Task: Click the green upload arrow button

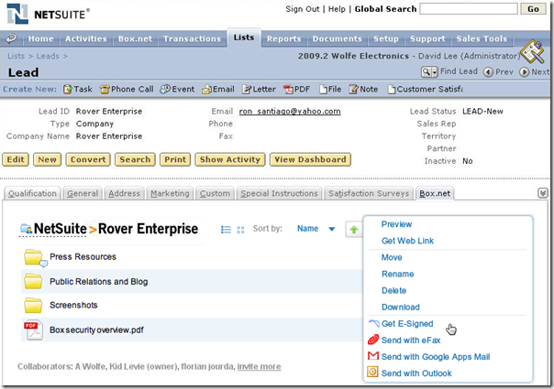Action: [x=354, y=230]
